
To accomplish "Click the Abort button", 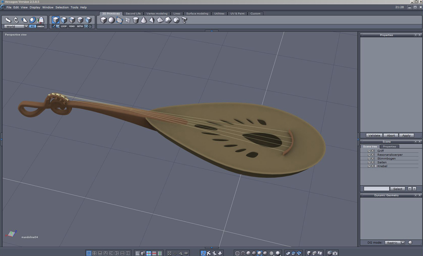I will coord(391,135).
